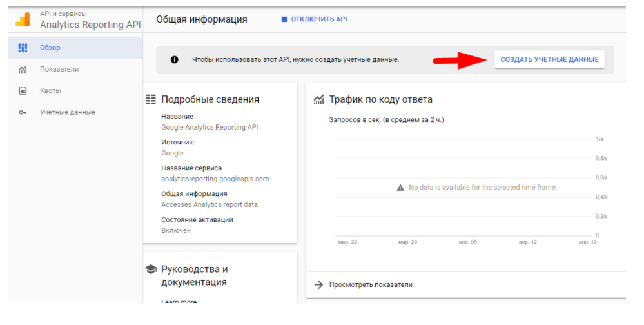Click the апр. 19 axis label
Viewport: 644px width, 325px height.
pos(588,242)
